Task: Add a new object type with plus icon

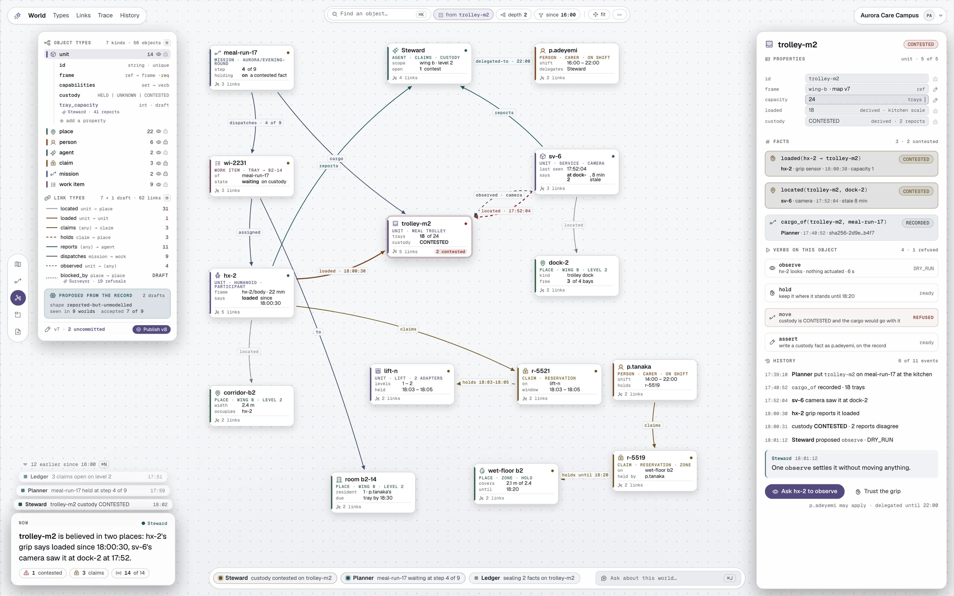Action: (167, 42)
